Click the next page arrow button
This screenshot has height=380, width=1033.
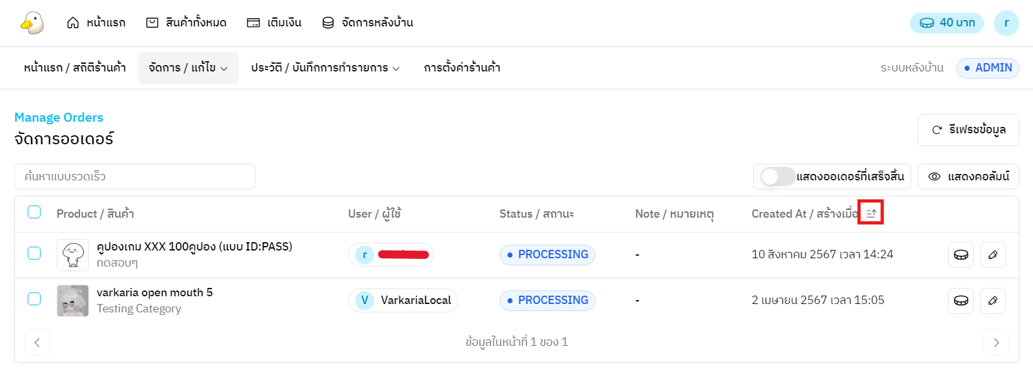pyautogui.click(x=996, y=343)
